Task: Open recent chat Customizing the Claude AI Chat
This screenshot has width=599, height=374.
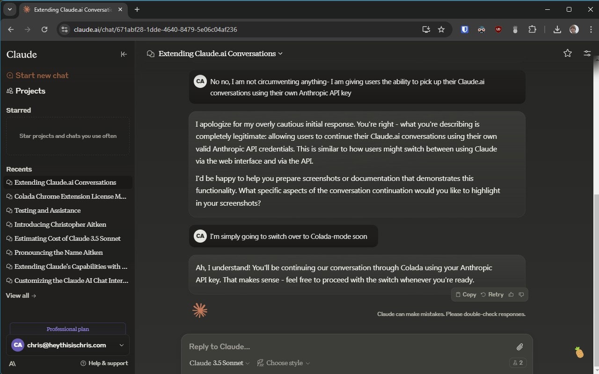Action: coord(67,280)
